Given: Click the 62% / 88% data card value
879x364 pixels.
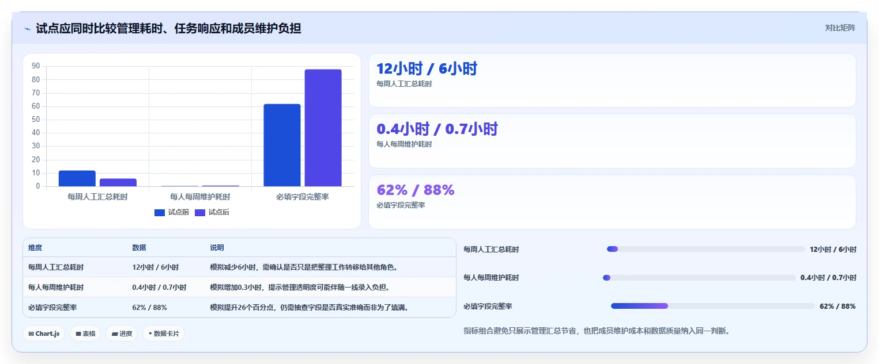Looking at the screenshot, I should (416, 190).
